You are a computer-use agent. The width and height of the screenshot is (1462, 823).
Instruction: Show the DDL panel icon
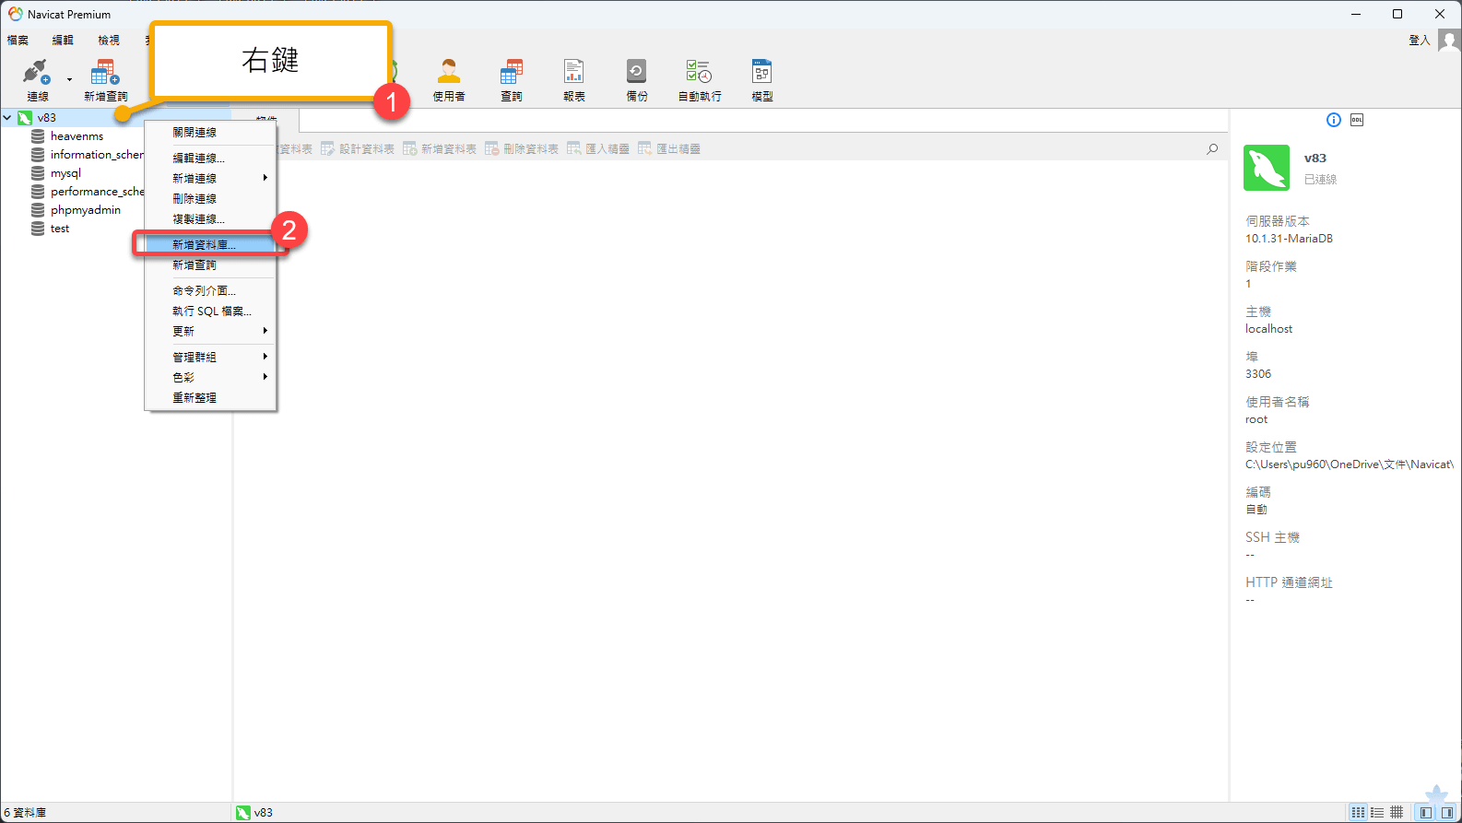click(1357, 120)
